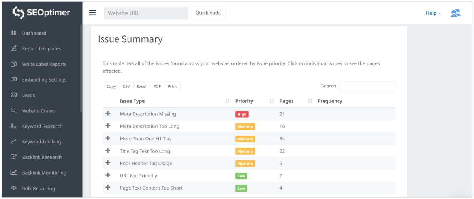This screenshot has height=199, width=474.
Task: Open the user account icon
Action: coord(455,13)
